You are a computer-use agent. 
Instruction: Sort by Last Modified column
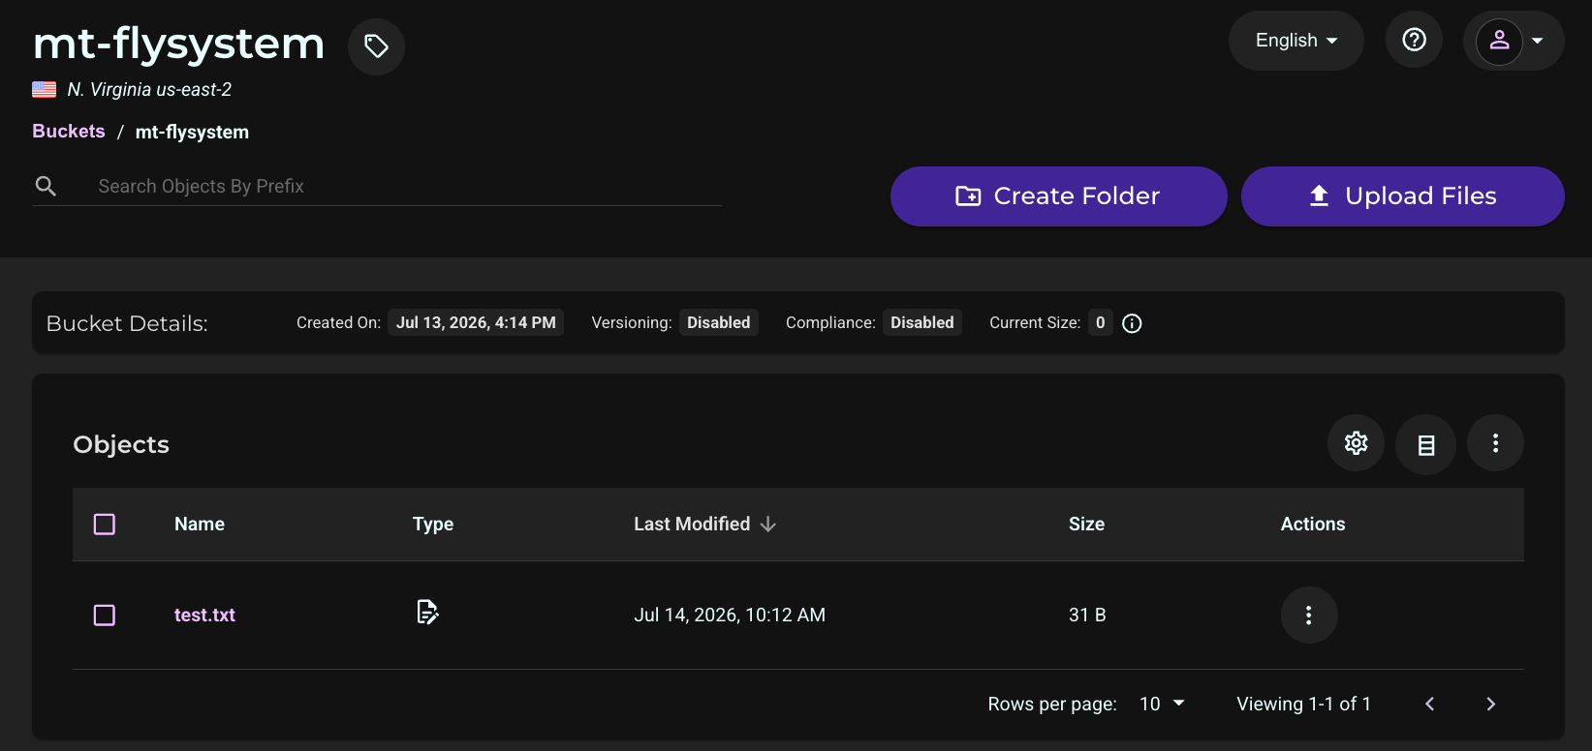(x=692, y=524)
